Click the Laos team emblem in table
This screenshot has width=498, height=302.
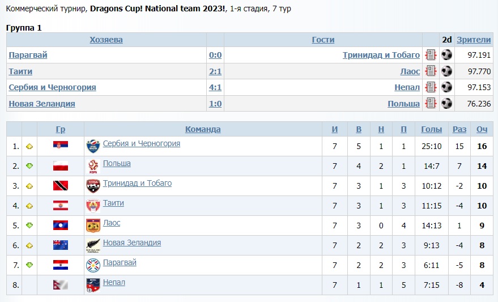click(93, 226)
